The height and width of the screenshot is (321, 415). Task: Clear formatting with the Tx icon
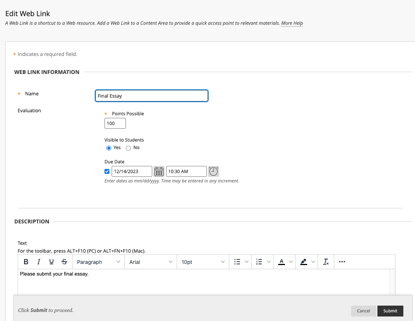[326, 262]
